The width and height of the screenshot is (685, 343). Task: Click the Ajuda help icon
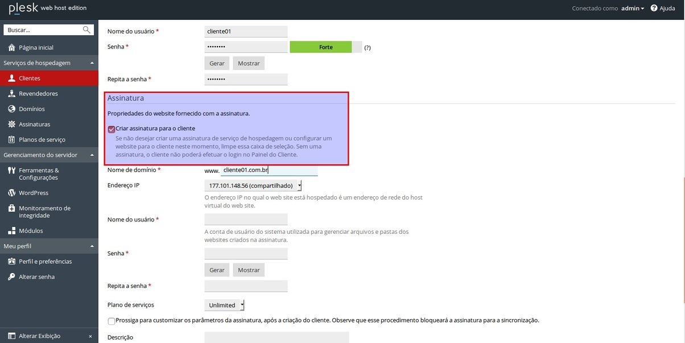coord(654,9)
